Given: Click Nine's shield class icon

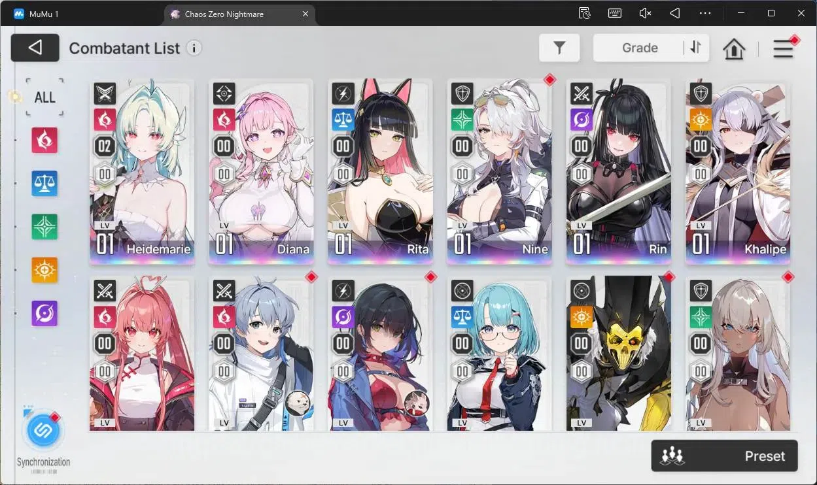Looking at the screenshot, I should pos(462,94).
